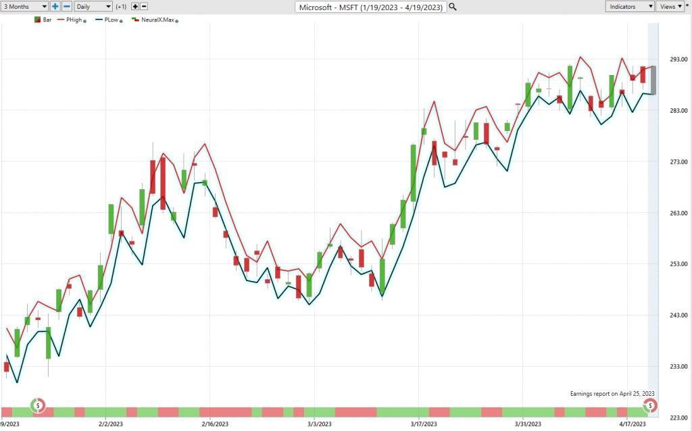Click the 273.00 price axis label
This screenshot has height=431, width=692.
coord(678,162)
